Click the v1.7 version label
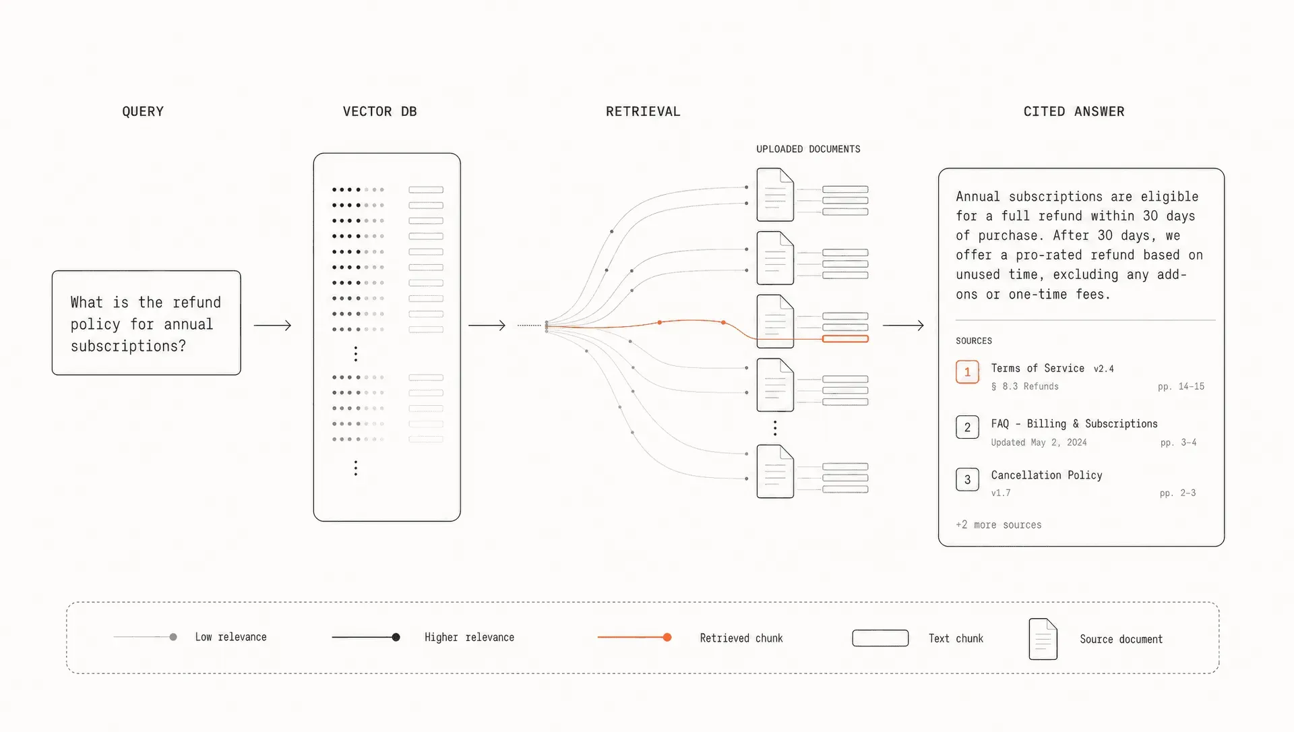 click(1001, 493)
